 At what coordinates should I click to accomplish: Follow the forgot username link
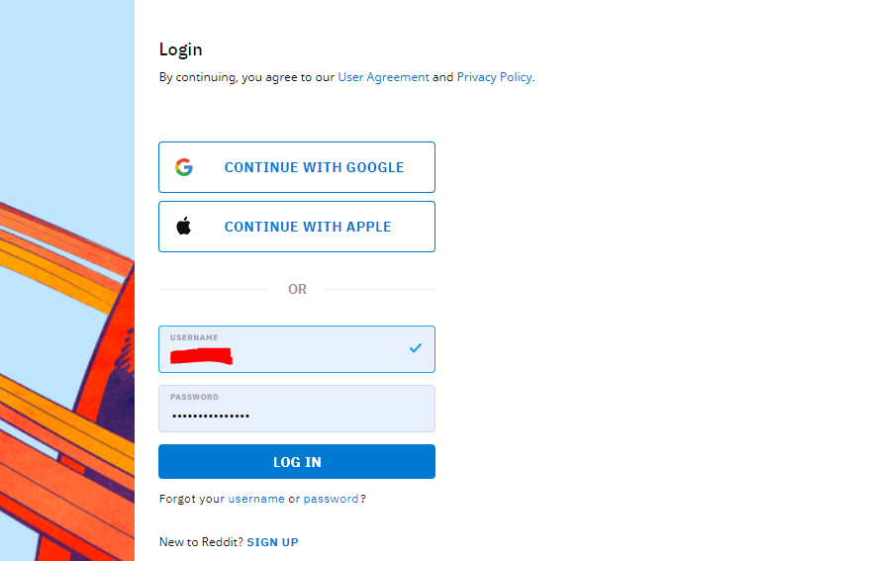(256, 499)
